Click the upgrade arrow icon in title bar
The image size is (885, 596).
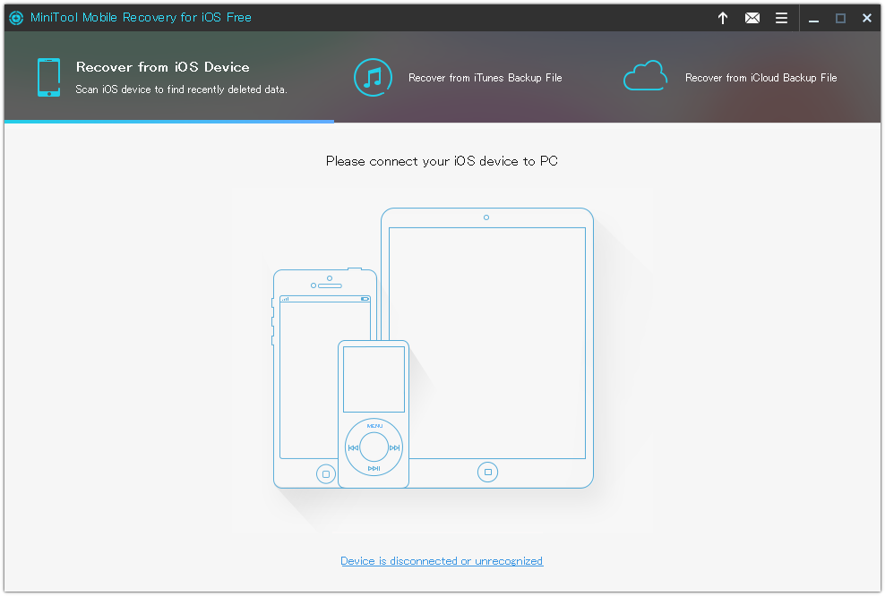pyautogui.click(x=723, y=18)
